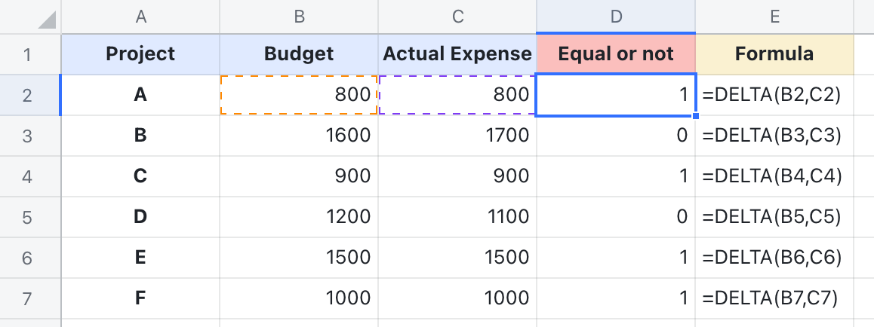Select column A header
Screen dimensions: 874x327
click(x=140, y=17)
